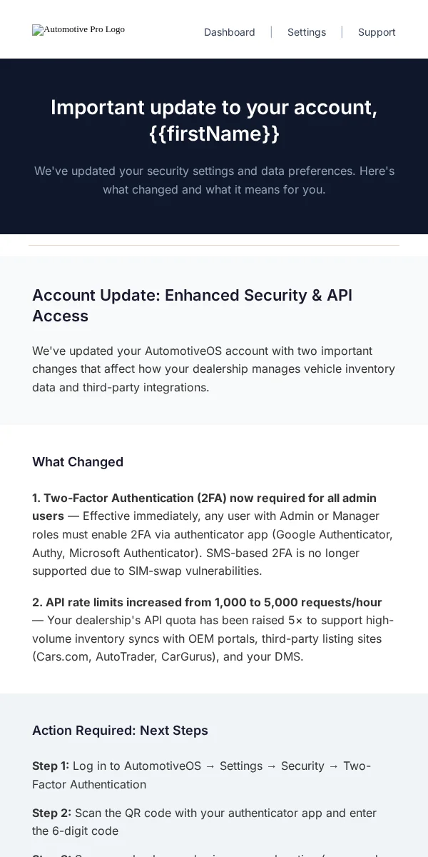This screenshot has width=428, height=857.
Task: Click the 'Step 2:' label
Action: click(51, 813)
